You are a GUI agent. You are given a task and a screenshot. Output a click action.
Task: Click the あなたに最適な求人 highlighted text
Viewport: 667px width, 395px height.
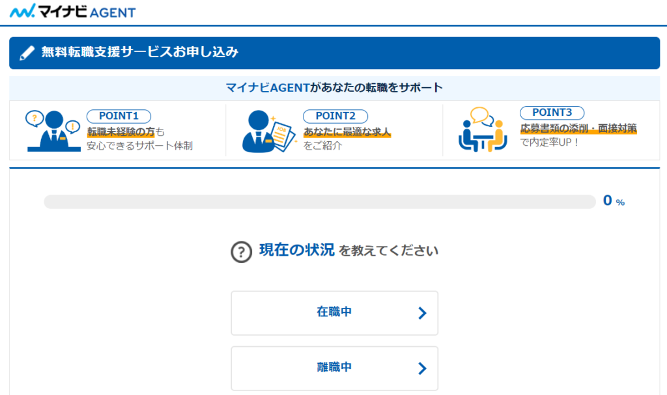pos(347,132)
